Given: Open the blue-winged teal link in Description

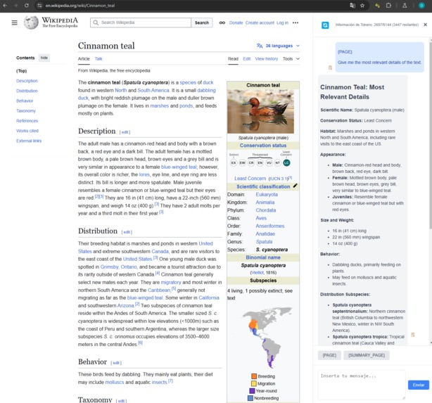Looking at the screenshot, I should 179,167.
